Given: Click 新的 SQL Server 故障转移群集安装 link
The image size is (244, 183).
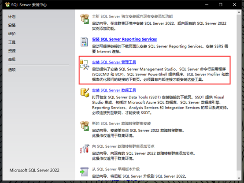Looking at the screenshot, I should (x=121, y=123).
